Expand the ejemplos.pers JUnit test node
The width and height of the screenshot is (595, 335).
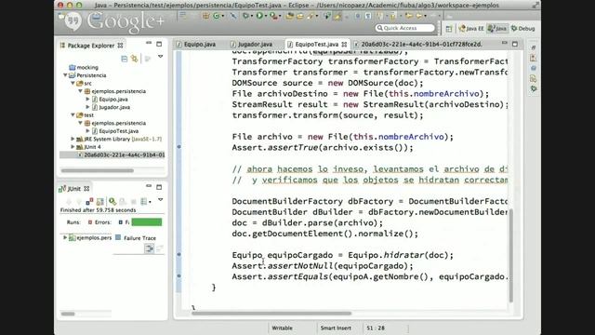pyautogui.click(x=65, y=237)
